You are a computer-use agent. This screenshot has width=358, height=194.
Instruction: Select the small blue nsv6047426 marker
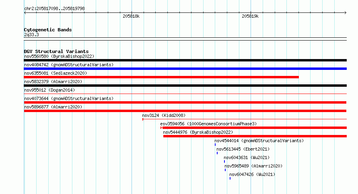tap(230, 178)
